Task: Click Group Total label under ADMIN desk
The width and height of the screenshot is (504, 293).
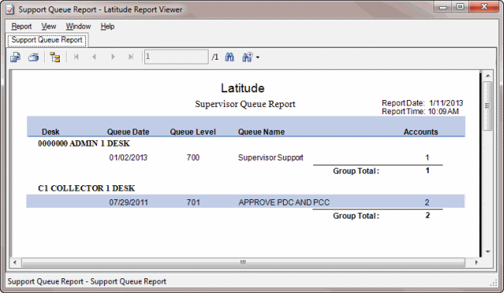Action: click(x=356, y=171)
